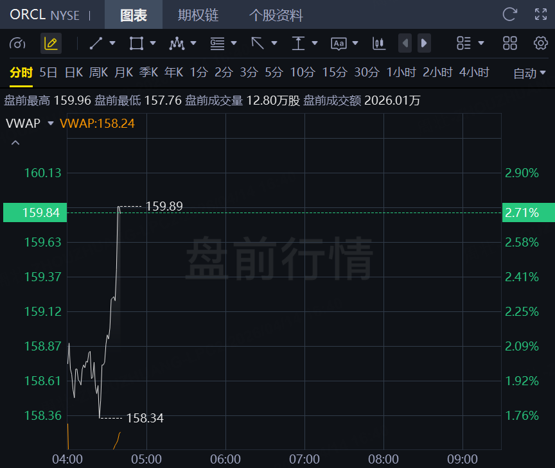
Task: Select the 年K timeframe
Action: pyautogui.click(x=174, y=72)
